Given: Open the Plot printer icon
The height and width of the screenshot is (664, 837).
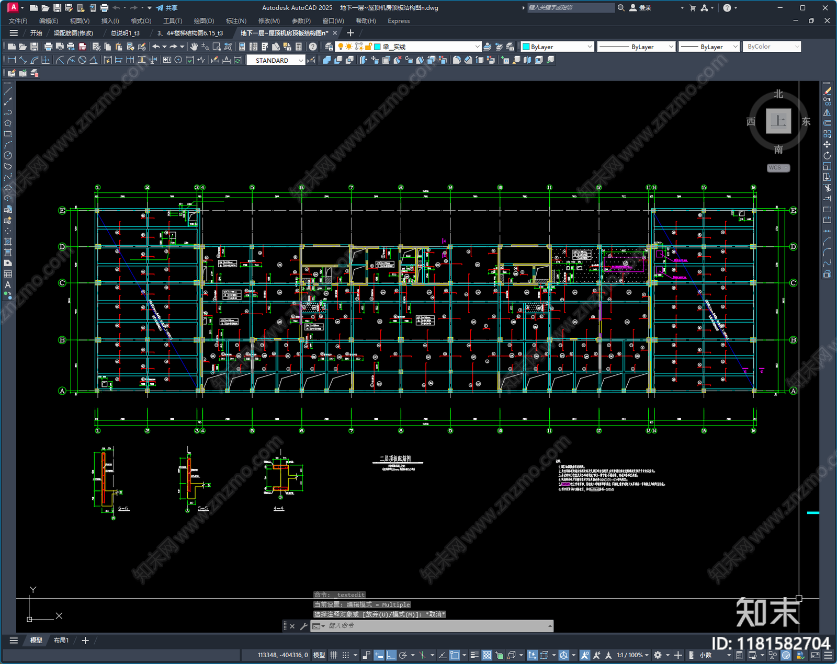Looking at the screenshot, I should 48,47.
